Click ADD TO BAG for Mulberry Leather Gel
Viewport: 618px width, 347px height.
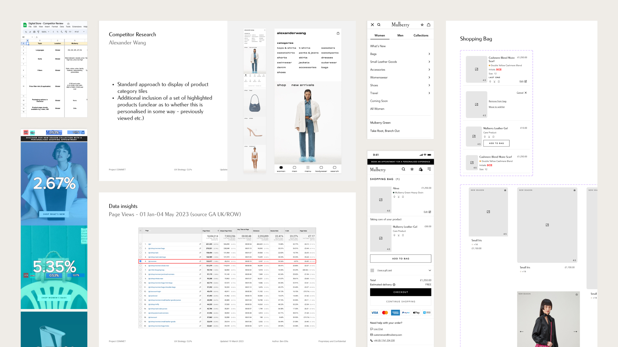coord(400,258)
